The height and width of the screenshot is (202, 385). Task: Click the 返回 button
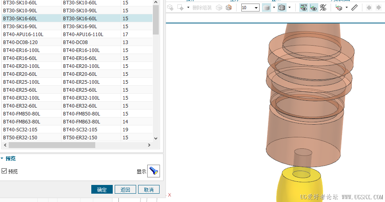point(125,190)
